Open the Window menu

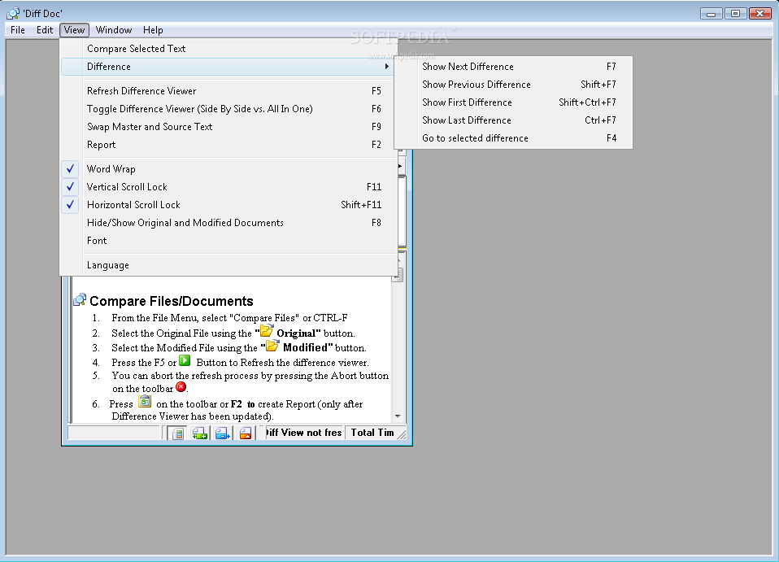point(114,30)
